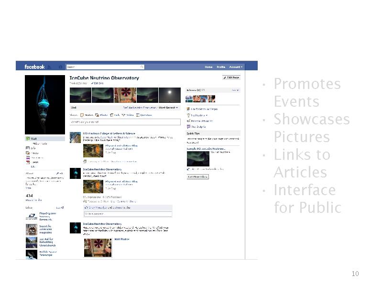Click the facebook logo
The image size is (382, 287).
(34, 66)
